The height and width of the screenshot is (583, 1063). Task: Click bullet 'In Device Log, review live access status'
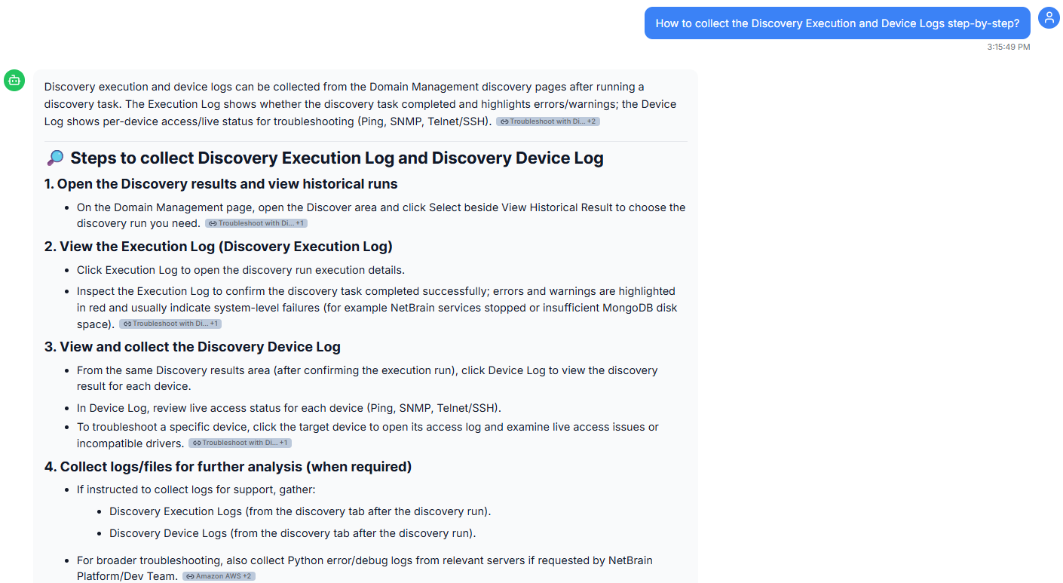pos(289,408)
